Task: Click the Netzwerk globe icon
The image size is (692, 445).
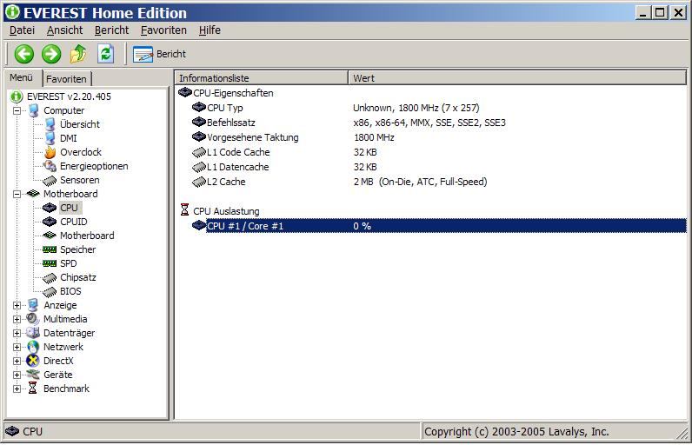Action: 33,347
